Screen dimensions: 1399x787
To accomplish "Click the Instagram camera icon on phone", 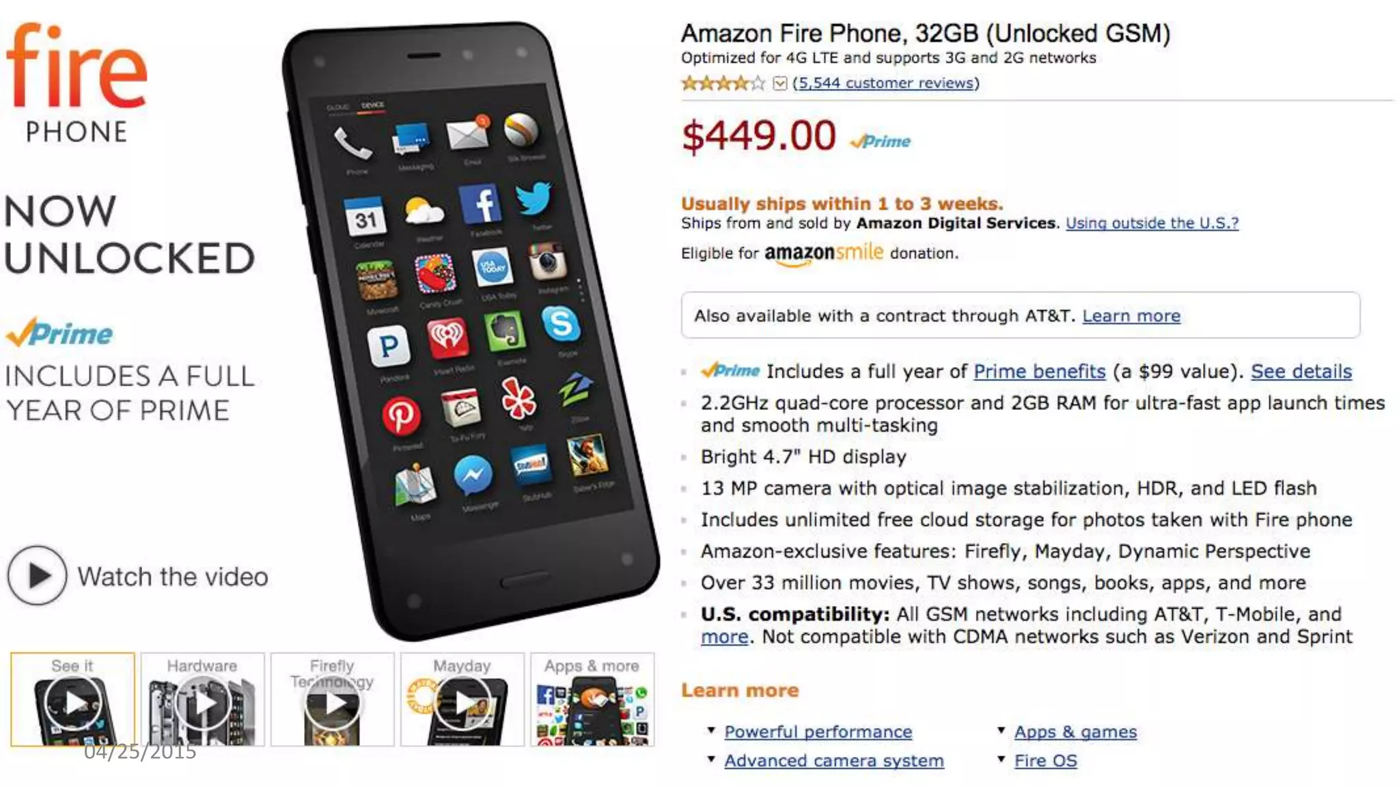I will [547, 262].
